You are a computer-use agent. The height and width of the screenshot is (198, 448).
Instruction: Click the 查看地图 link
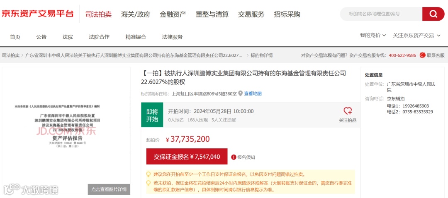[x=253, y=93]
